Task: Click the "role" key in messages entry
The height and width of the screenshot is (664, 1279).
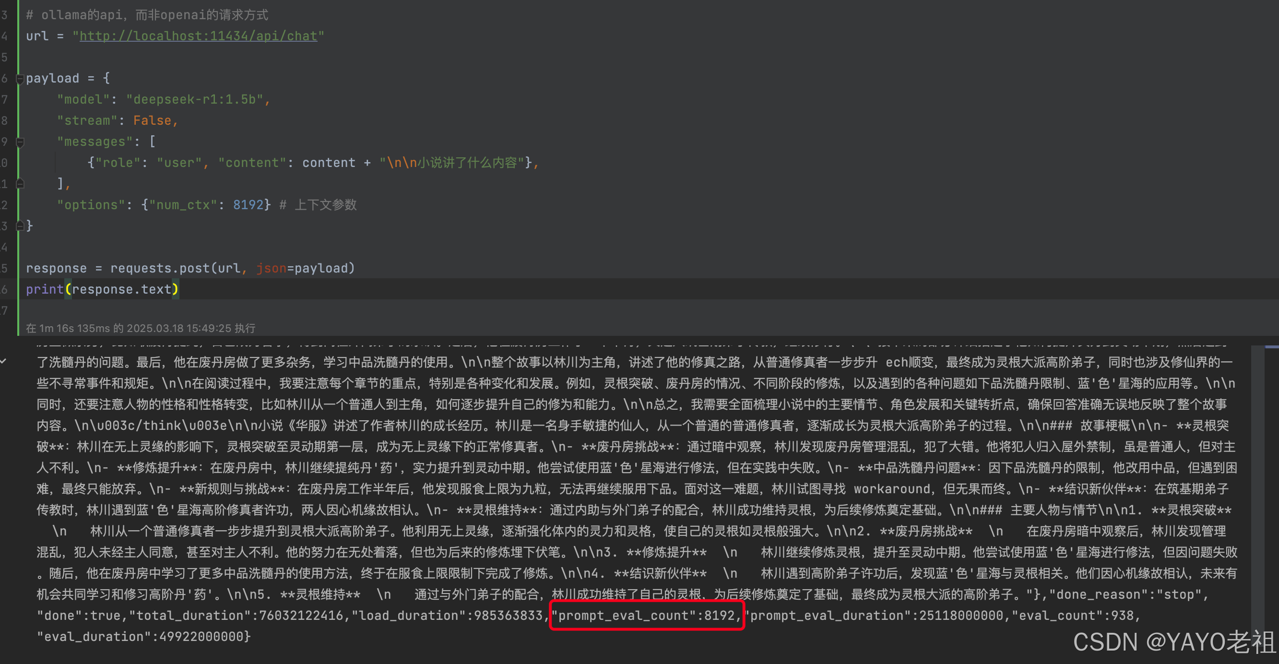Action: [x=117, y=163]
